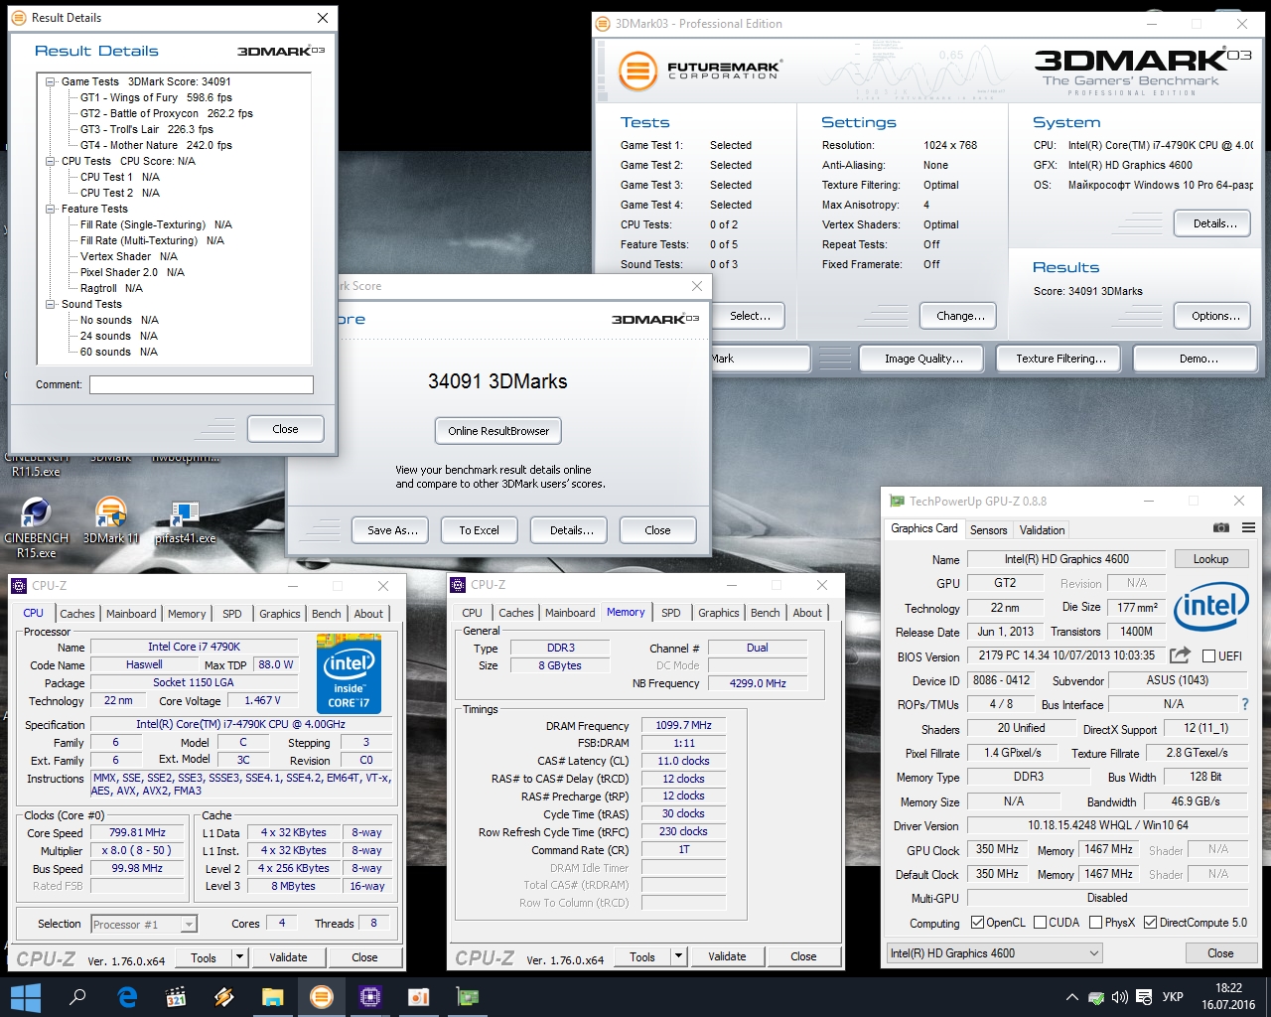Switch to GPU-Z taskbar icon
The height and width of the screenshot is (1017, 1271).
click(467, 997)
